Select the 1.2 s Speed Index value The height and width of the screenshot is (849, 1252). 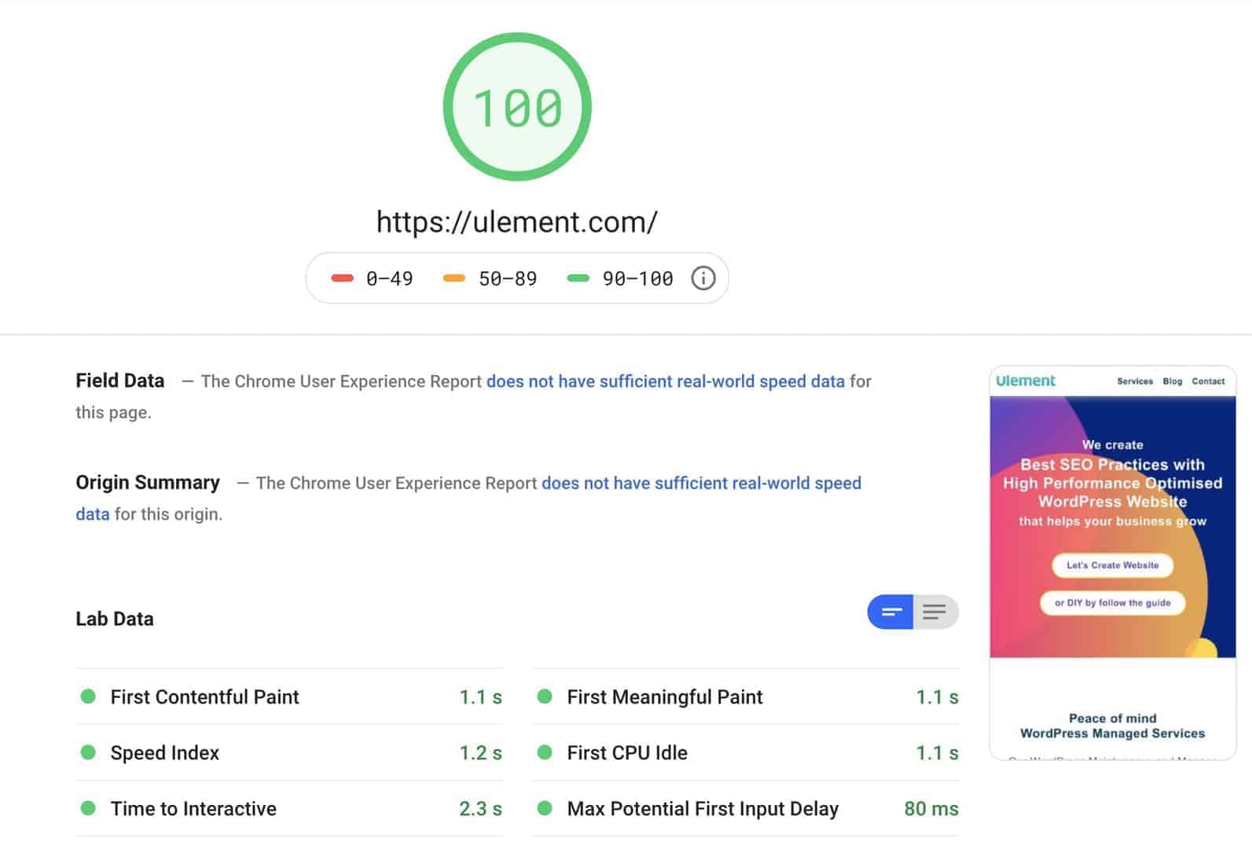(x=480, y=752)
